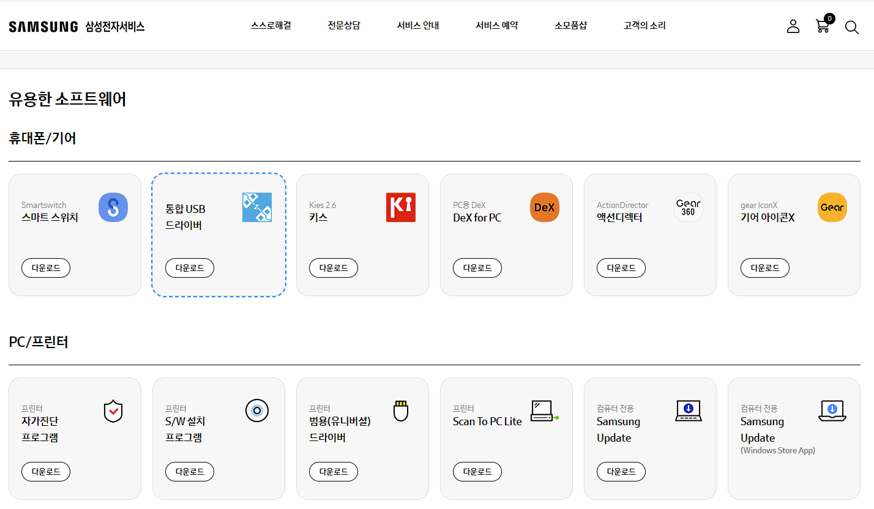
Task: Click the yellow Gear IconX icon
Action: (832, 207)
